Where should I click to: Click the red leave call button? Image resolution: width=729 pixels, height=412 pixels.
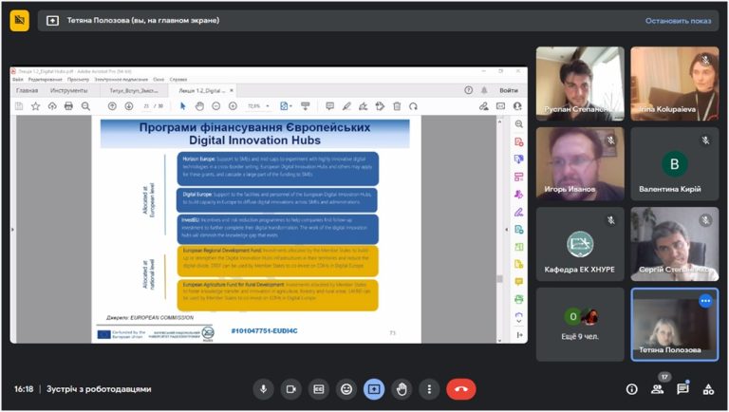460,389
